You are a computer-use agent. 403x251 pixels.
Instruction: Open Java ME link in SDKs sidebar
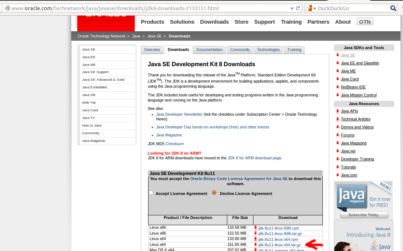pyautogui.click(x=348, y=71)
